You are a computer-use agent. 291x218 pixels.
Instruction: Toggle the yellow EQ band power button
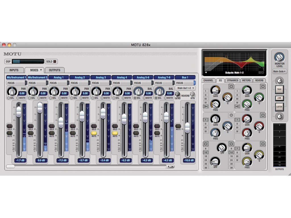263,144
